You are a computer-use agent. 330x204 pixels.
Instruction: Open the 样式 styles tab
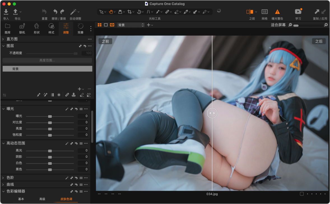51,28
